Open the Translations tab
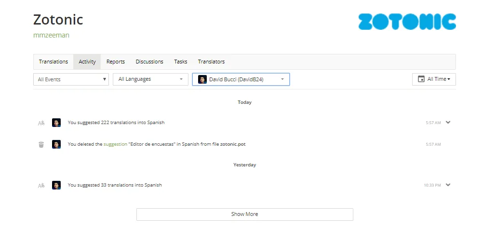The width and height of the screenshot is (496, 227). (x=54, y=62)
